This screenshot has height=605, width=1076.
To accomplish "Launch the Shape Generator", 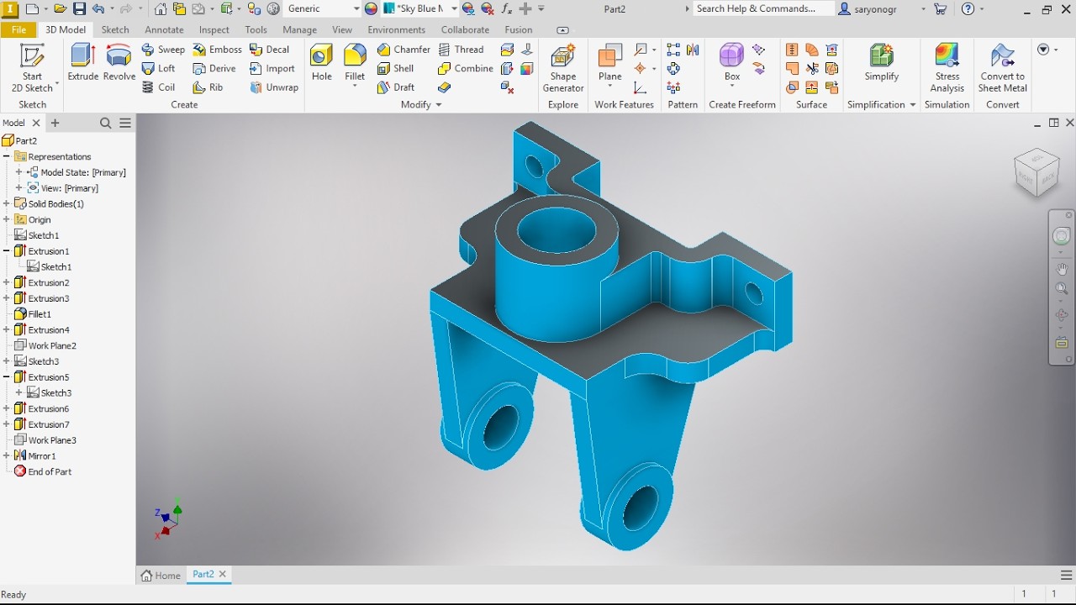I will 563,67.
